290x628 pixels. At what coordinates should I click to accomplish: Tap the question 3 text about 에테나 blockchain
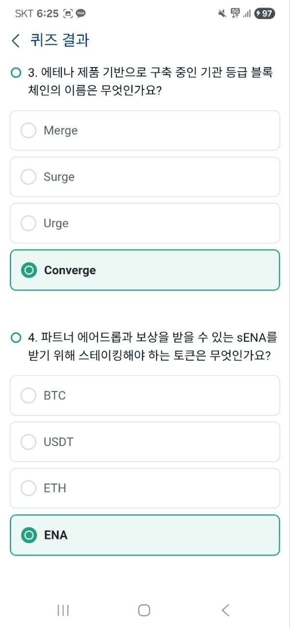point(151,82)
